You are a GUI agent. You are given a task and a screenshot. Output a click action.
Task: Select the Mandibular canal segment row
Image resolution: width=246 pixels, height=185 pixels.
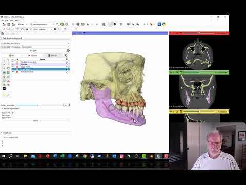(40, 72)
